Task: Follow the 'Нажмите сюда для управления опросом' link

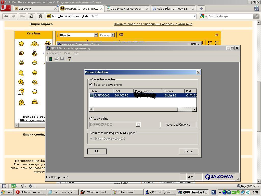Action: [153, 24]
